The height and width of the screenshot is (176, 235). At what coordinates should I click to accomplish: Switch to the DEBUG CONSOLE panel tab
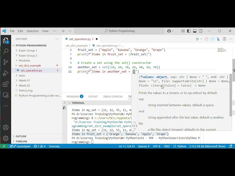[x=113, y=96]
